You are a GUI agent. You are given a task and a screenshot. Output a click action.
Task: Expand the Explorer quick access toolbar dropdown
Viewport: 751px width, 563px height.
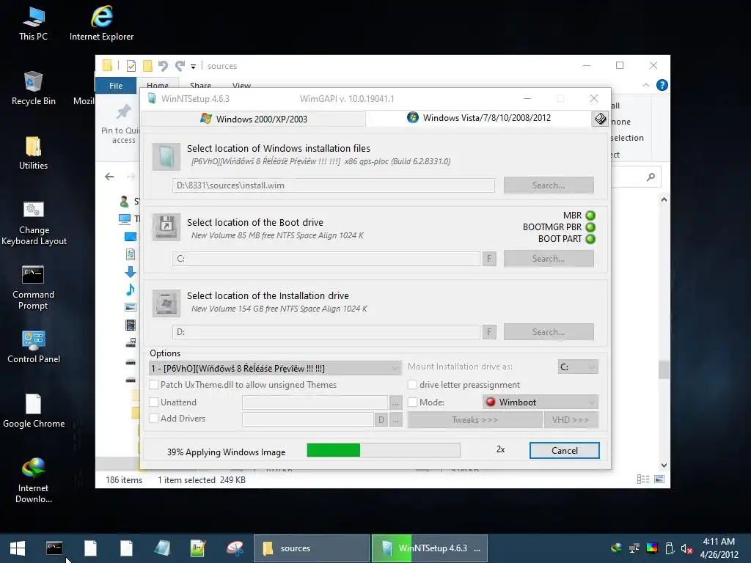pos(193,66)
